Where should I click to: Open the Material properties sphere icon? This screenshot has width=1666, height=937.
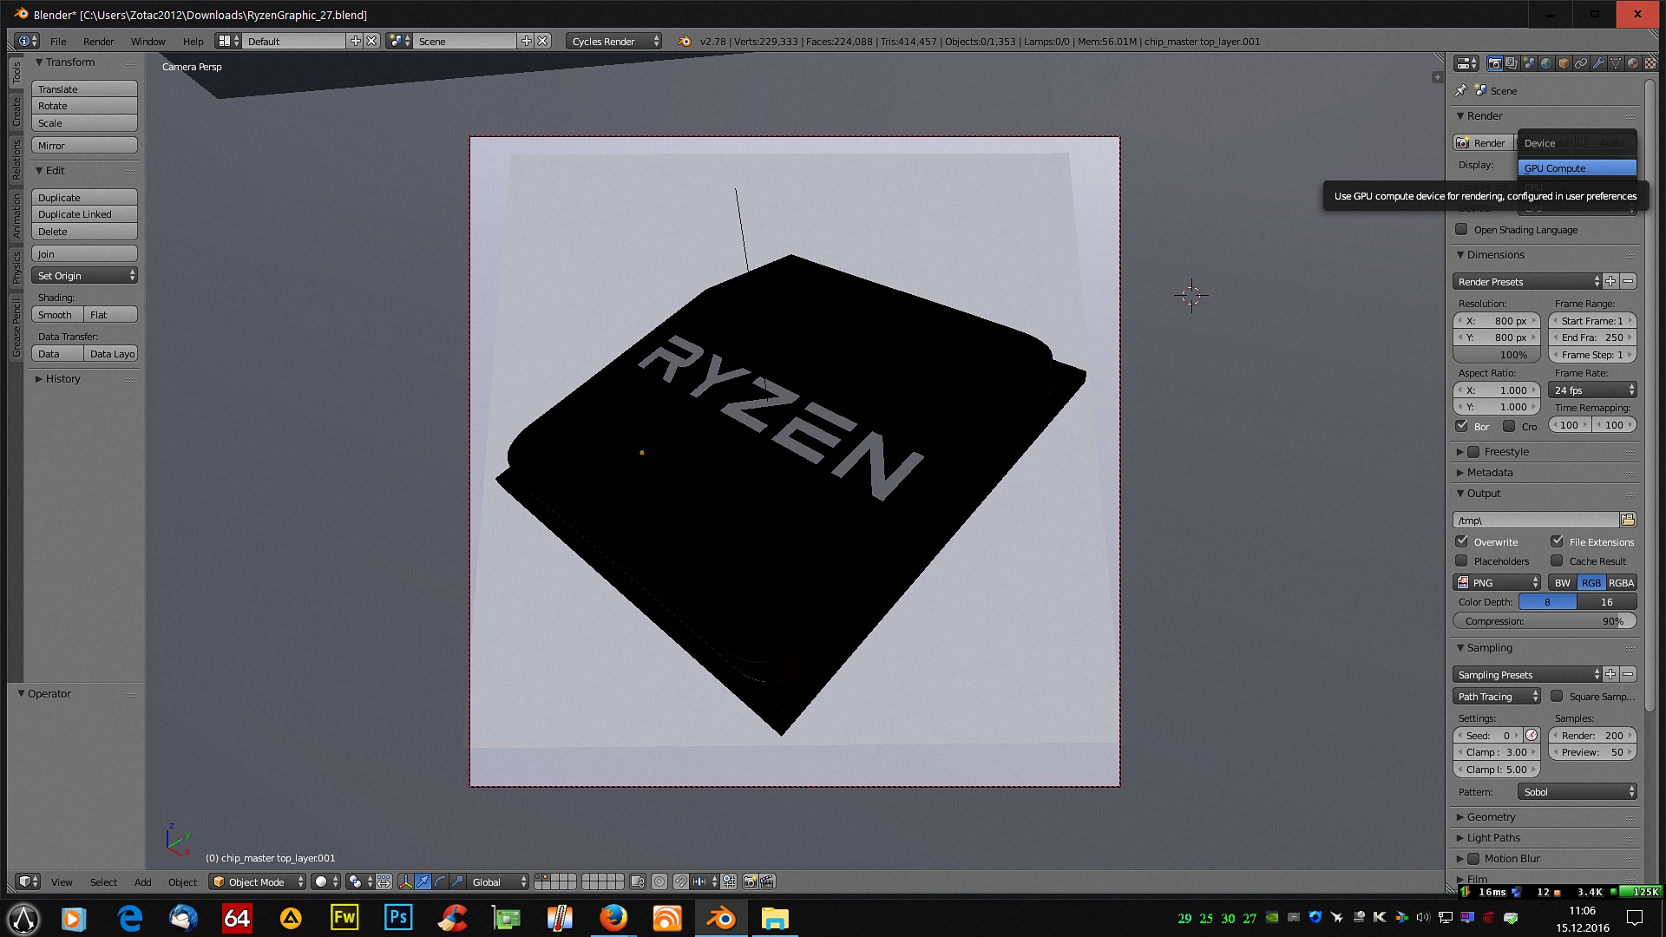tap(1633, 63)
